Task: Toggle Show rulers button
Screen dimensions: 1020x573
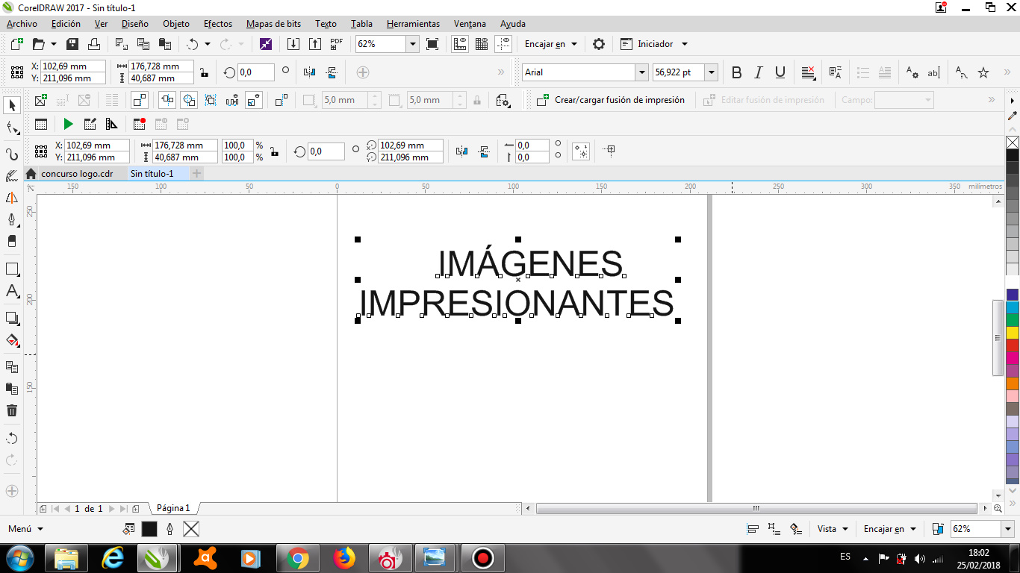Action: [x=460, y=44]
